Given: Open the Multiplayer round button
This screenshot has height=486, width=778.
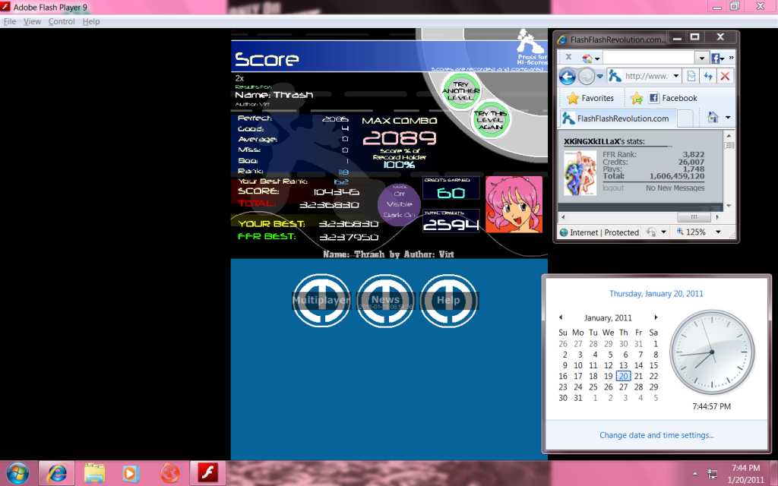Looking at the screenshot, I should pyautogui.click(x=321, y=301).
